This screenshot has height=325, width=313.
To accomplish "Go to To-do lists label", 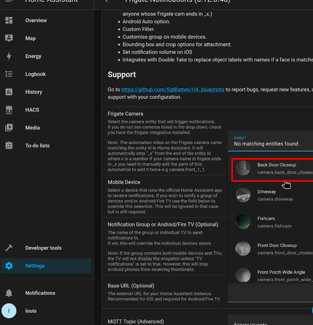I will coord(38,146).
